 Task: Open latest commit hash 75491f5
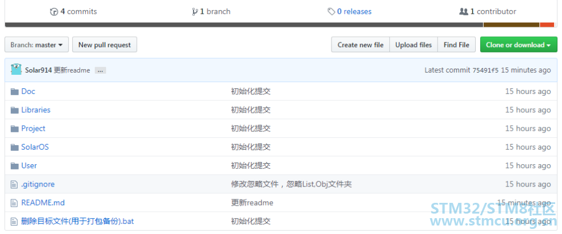(x=485, y=70)
